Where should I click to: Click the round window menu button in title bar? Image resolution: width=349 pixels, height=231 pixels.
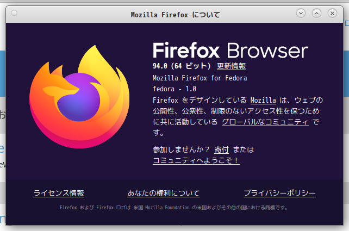14,13
